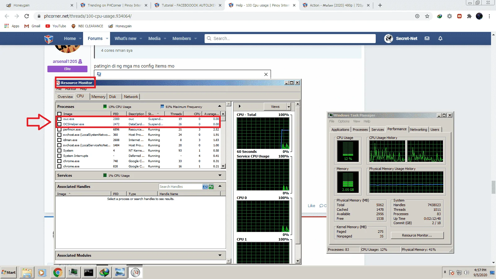Collapse the Processes section arrow
This screenshot has height=279, width=496.
click(220, 106)
